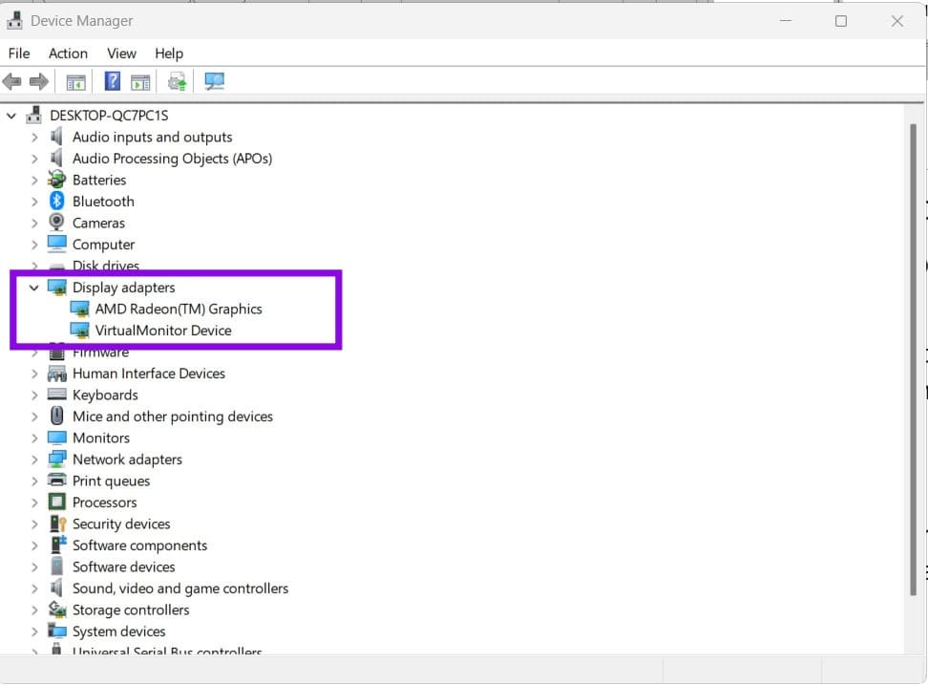
Task: Click the Human Interface Devices icon
Action: point(57,373)
